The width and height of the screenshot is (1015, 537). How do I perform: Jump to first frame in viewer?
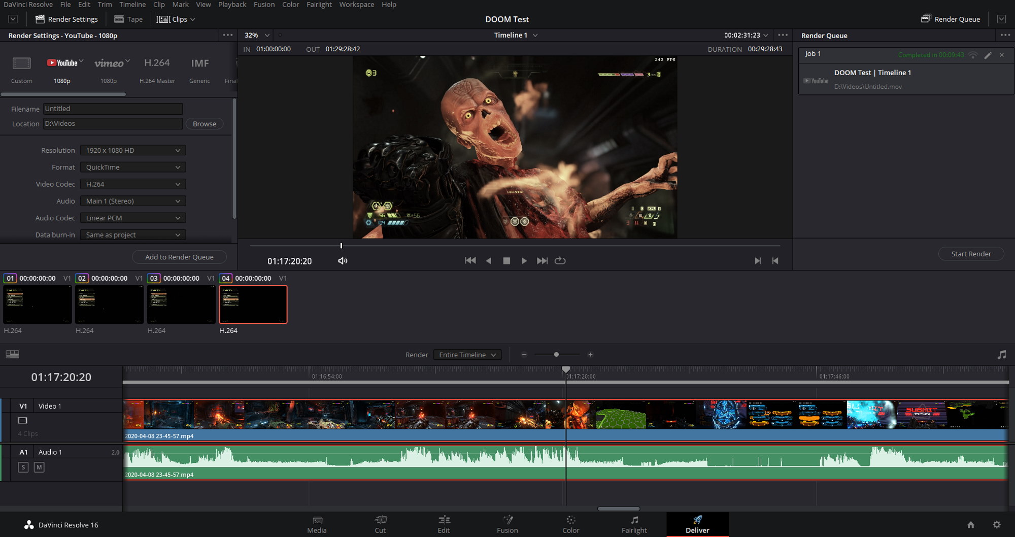point(470,260)
